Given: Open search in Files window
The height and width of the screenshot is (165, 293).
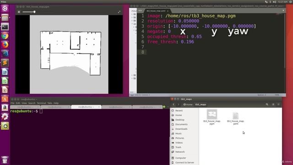Looking at the screenshot, I should pos(267,104).
